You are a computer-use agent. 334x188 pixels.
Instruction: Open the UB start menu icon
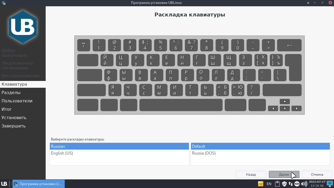pyautogui.click(x=4, y=184)
